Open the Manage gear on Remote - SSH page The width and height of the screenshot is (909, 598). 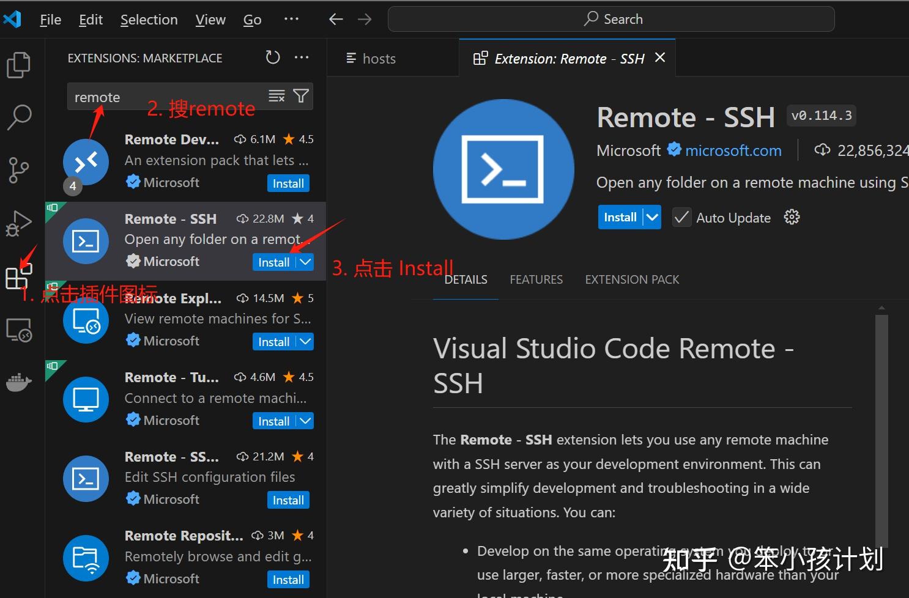click(x=791, y=216)
